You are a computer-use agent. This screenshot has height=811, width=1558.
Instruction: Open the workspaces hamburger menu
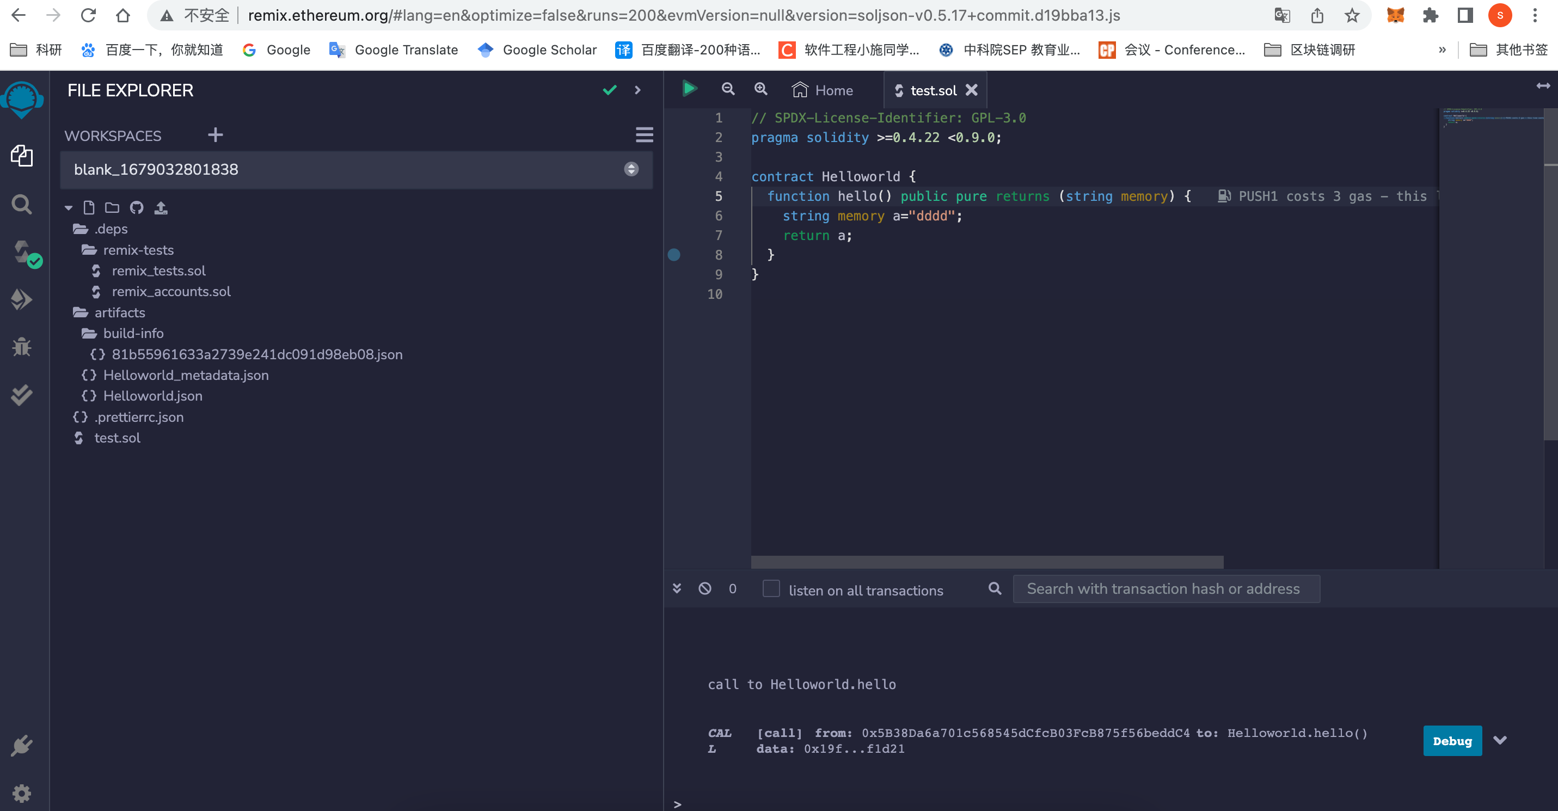pyautogui.click(x=644, y=135)
